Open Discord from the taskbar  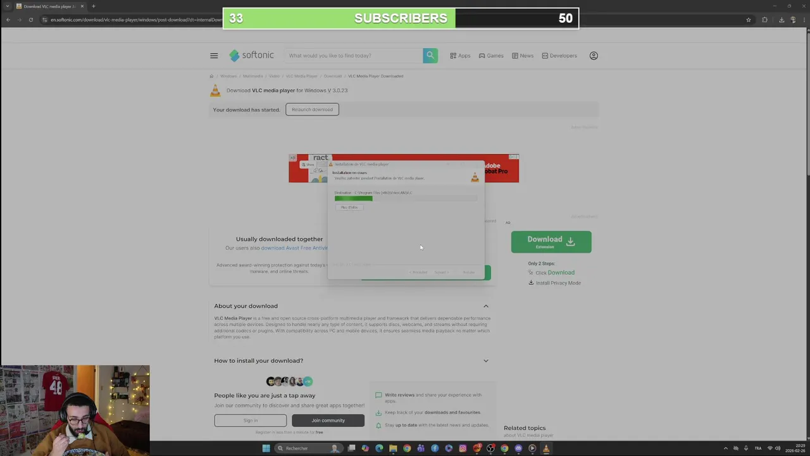pos(518,448)
